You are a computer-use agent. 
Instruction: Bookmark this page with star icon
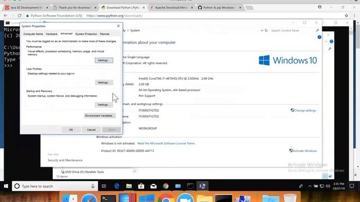346,16
